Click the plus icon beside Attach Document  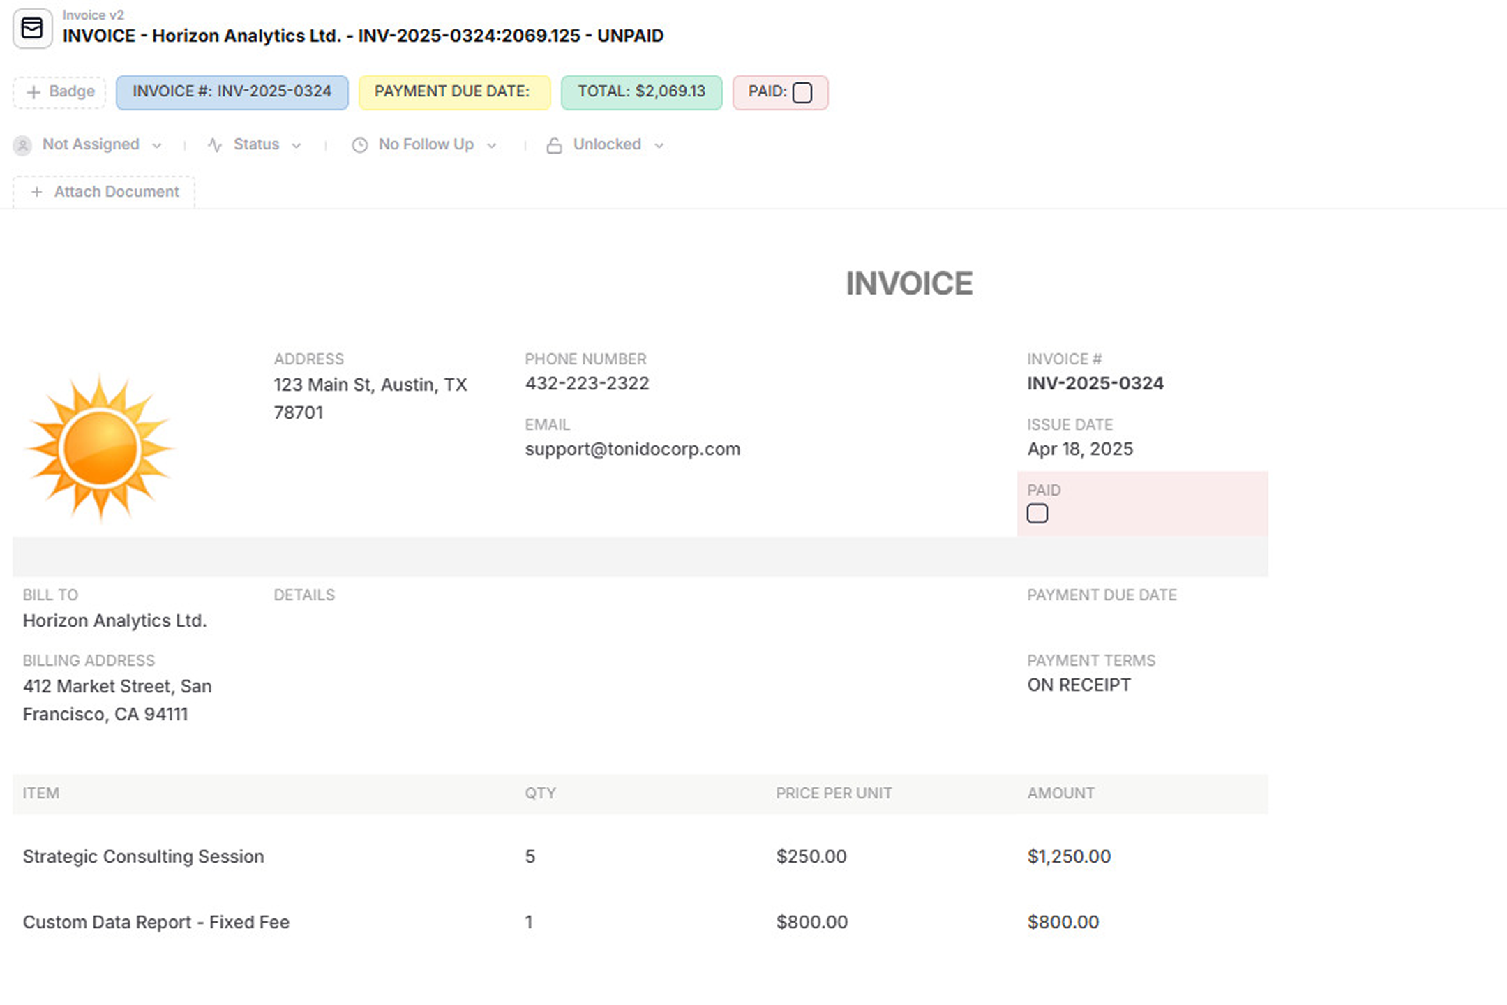point(37,192)
